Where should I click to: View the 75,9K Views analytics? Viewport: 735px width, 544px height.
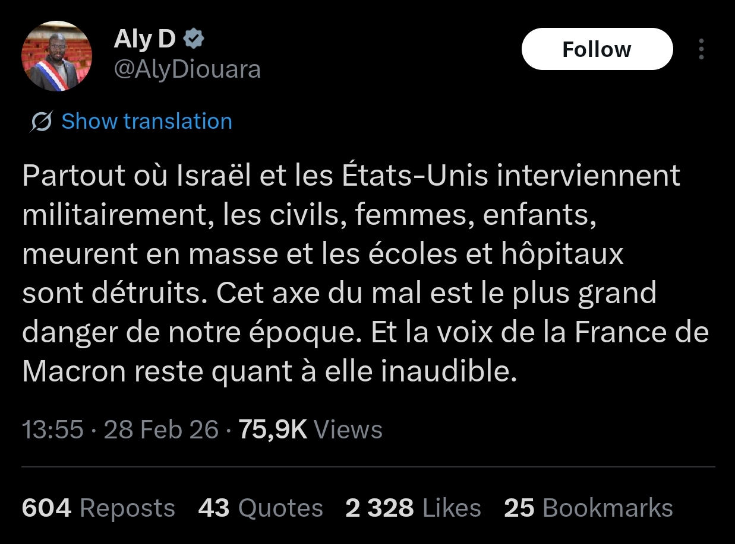pyautogui.click(x=310, y=429)
